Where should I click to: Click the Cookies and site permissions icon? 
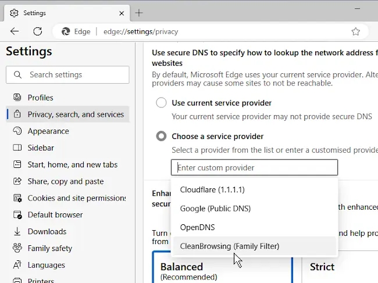[17, 198]
